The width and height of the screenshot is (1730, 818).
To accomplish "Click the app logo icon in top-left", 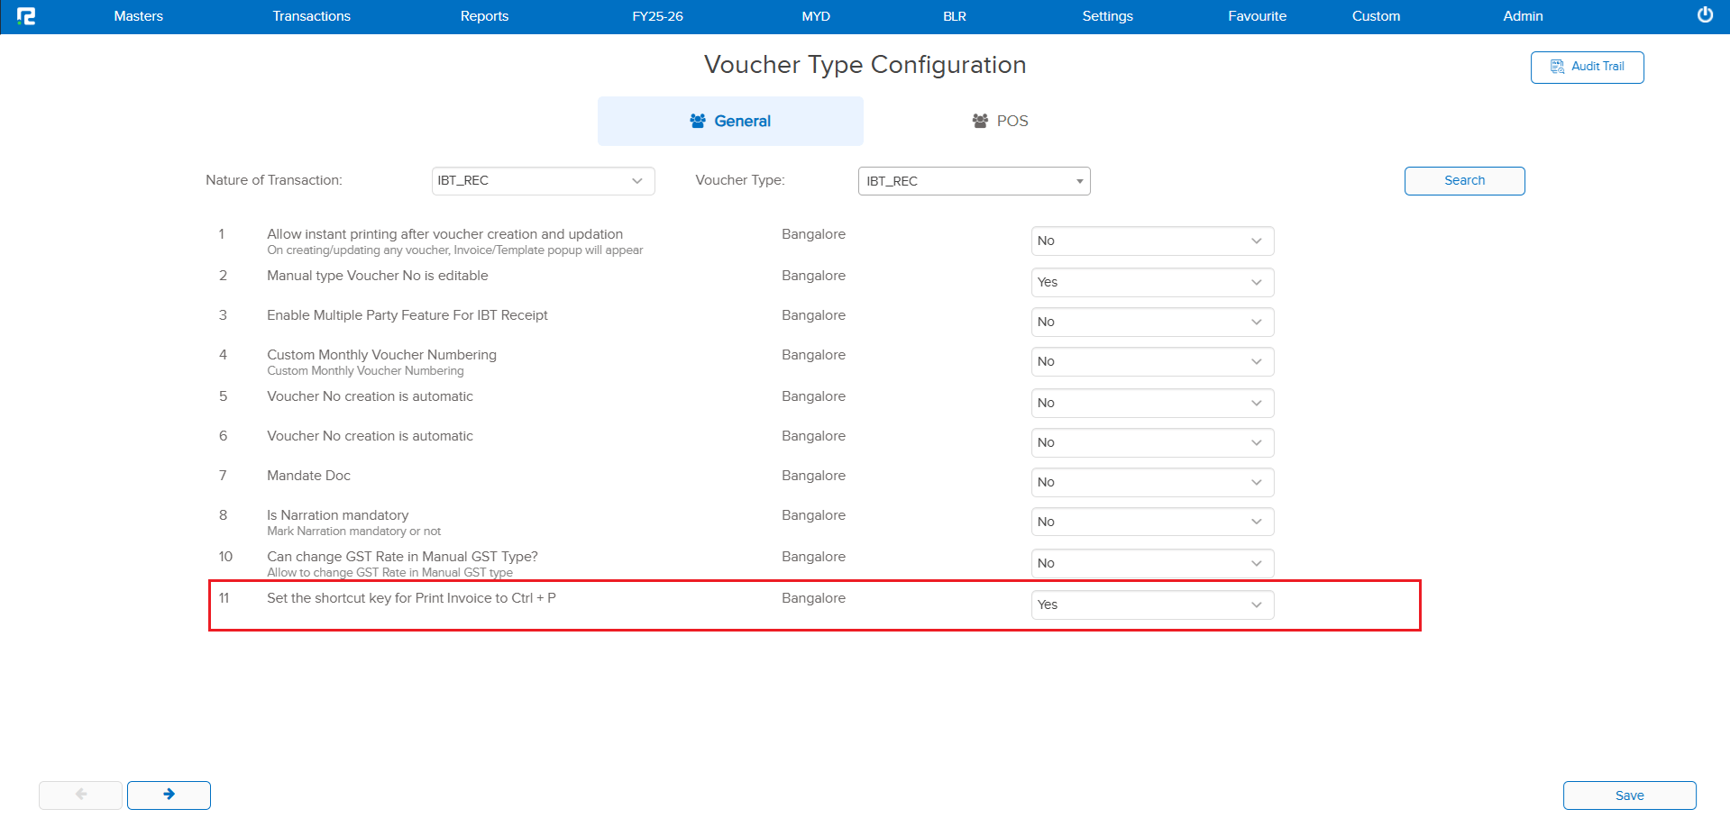I will tap(26, 16).
